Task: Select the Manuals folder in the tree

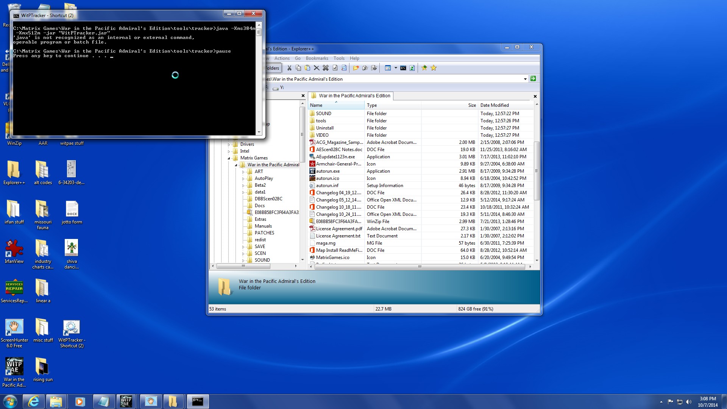Action: pos(263,226)
